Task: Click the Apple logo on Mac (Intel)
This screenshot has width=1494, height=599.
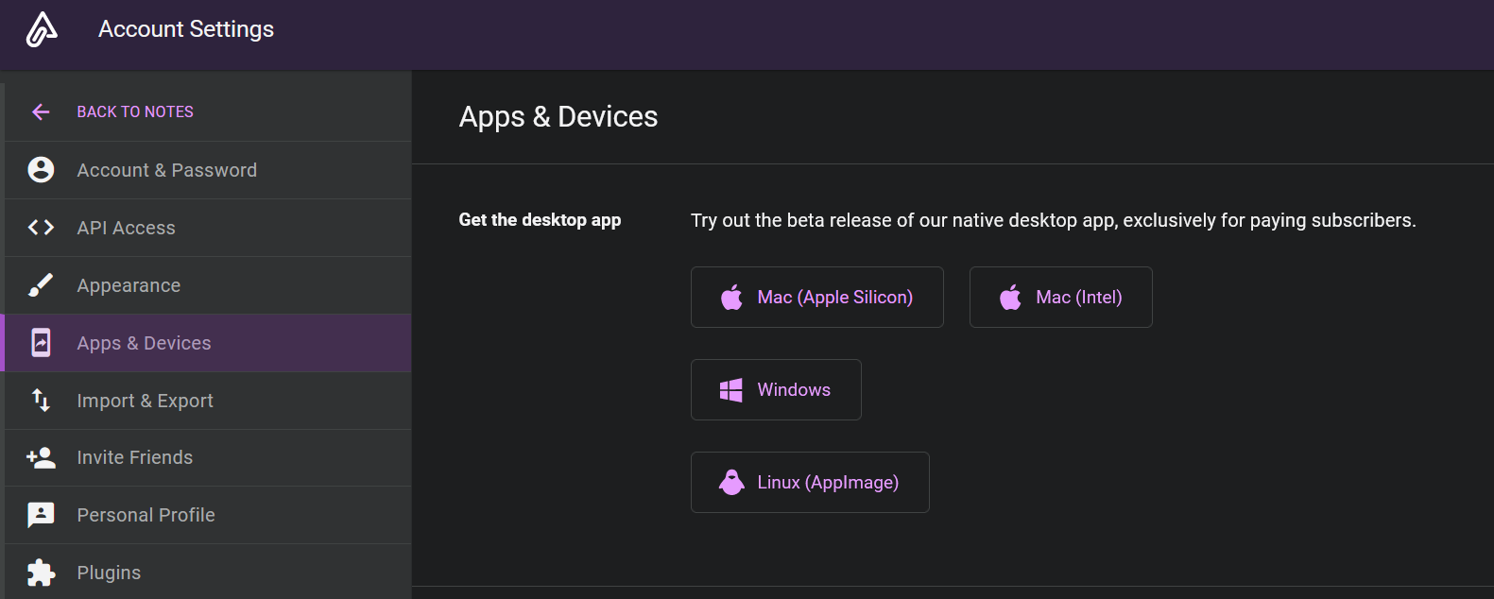Action: (x=1011, y=298)
